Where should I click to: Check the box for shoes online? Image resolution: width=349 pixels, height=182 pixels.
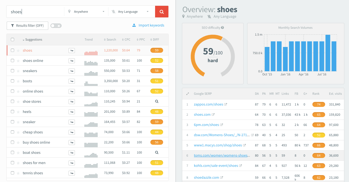(12, 60)
